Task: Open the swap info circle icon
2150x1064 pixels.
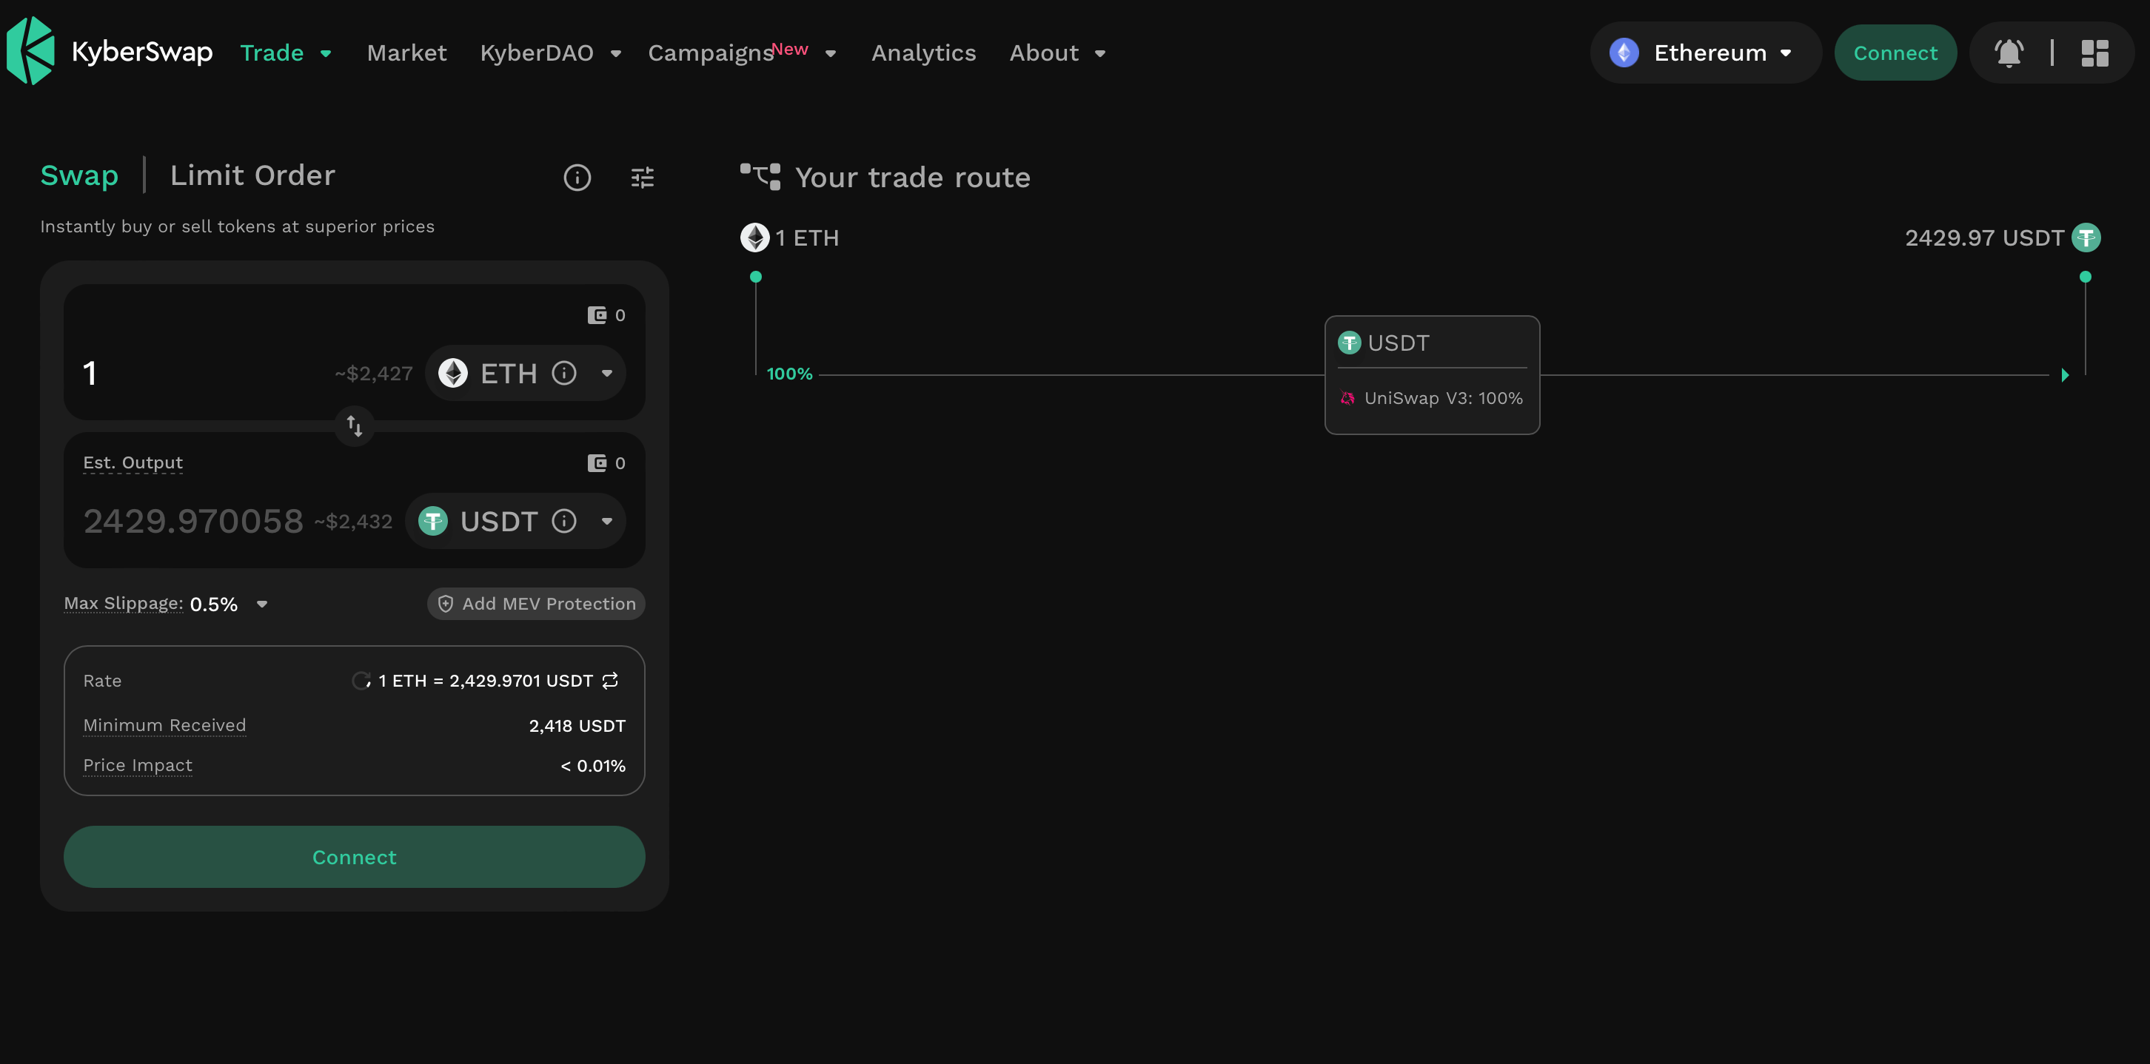Action: [577, 178]
